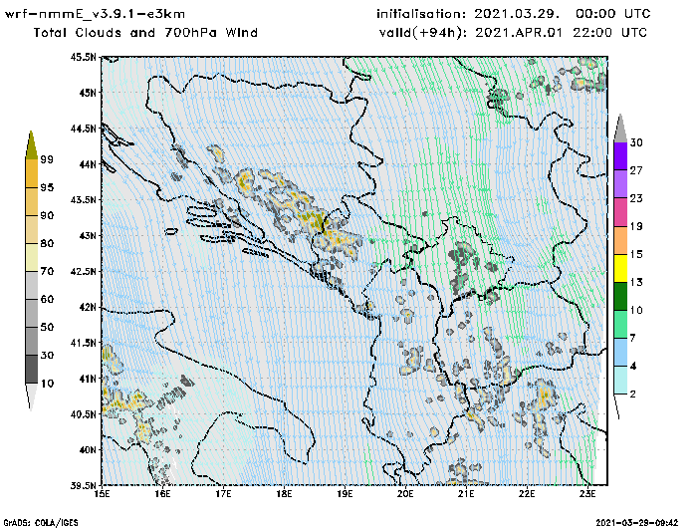Click the 7 value on the wind legend
Image resolution: width=697 pixels, height=528 pixels.
tap(633, 338)
